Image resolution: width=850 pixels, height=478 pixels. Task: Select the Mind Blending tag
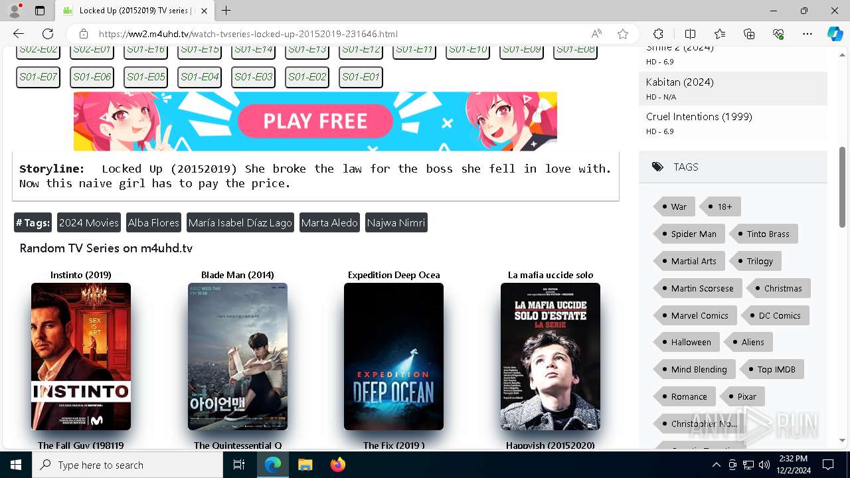(x=694, y=369)
